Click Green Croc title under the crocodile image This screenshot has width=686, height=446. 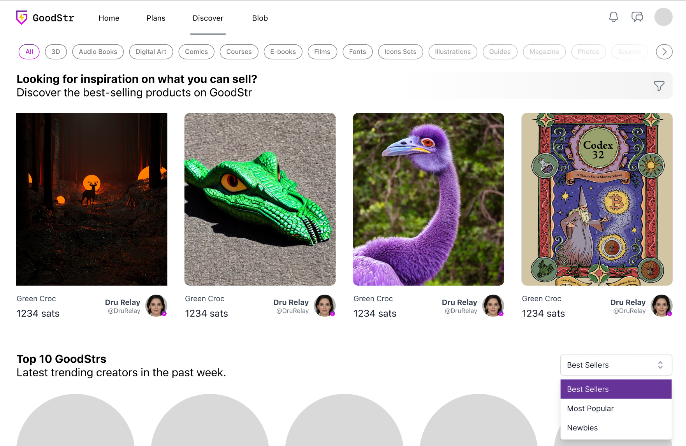[x=205, y=299]
